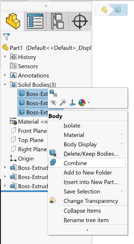134x244 pixels.
Task: Toggle the Hide eye icon in context toolbar
Action: pos(53,103)
